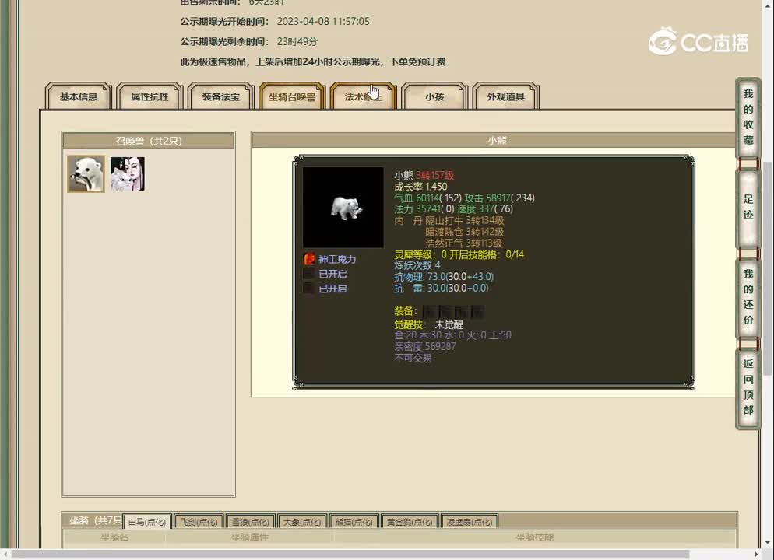Screen dimensions: 774x560
Task: Click the 亲密度 569287 text
Action: click(425, 347)
